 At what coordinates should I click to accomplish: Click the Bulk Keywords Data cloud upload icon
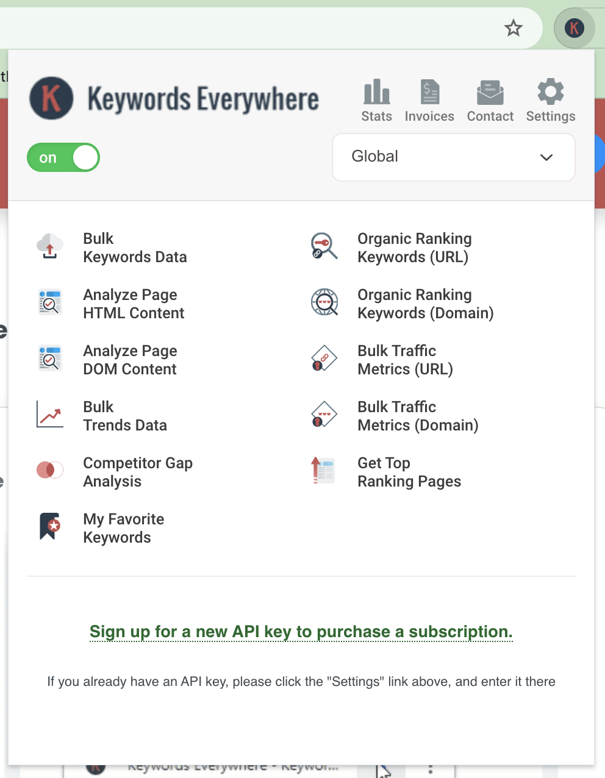click(50, 247)
